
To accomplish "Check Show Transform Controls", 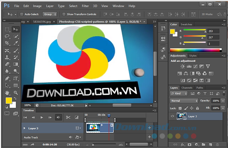I will coord(64,14).
